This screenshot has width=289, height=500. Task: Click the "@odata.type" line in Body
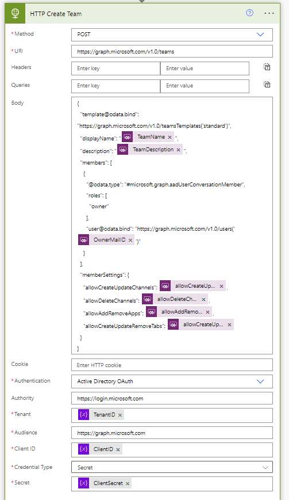coord(166,184)
